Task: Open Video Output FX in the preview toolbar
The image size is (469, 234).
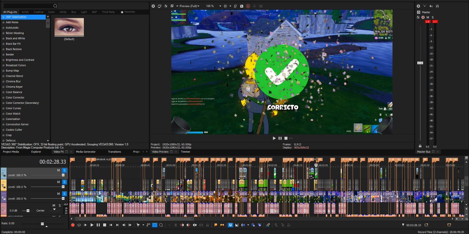Action: coord(166,6)
